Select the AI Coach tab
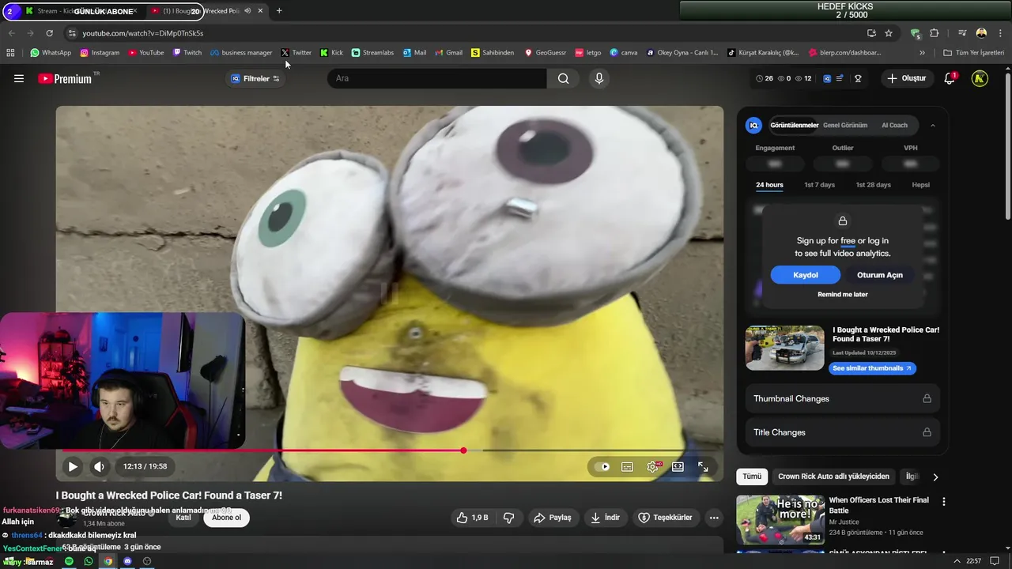Screen dimensions: 1012x569 click(894, 125)
